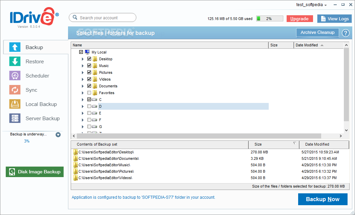Uncheck the Desktop folder checkbox
This screenshot has height=215, width=355.
(x=89, y=59)
